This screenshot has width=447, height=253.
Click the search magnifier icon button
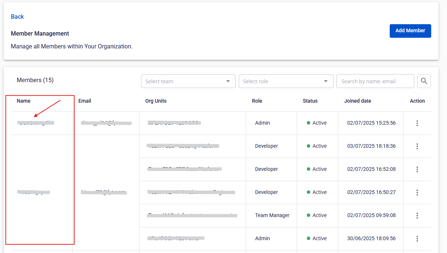coord(424,81)
